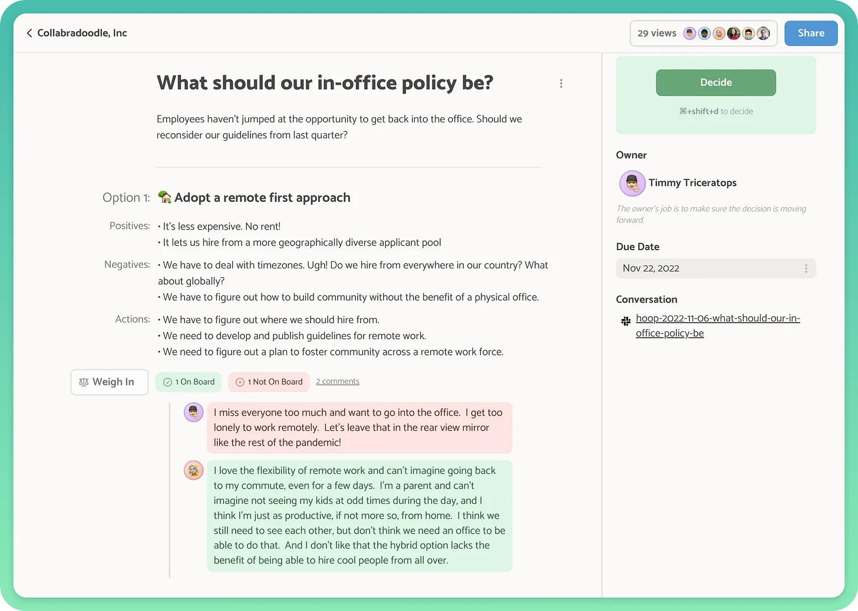858x611 pixels.
Task: Click the back chevron beside Collabradoodle, Inc
Action: point(29,33)
